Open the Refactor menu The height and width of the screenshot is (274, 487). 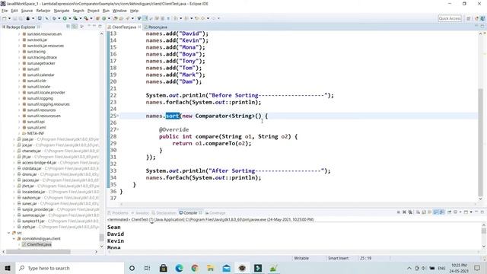pyautogui.click(x=43, y=11)
